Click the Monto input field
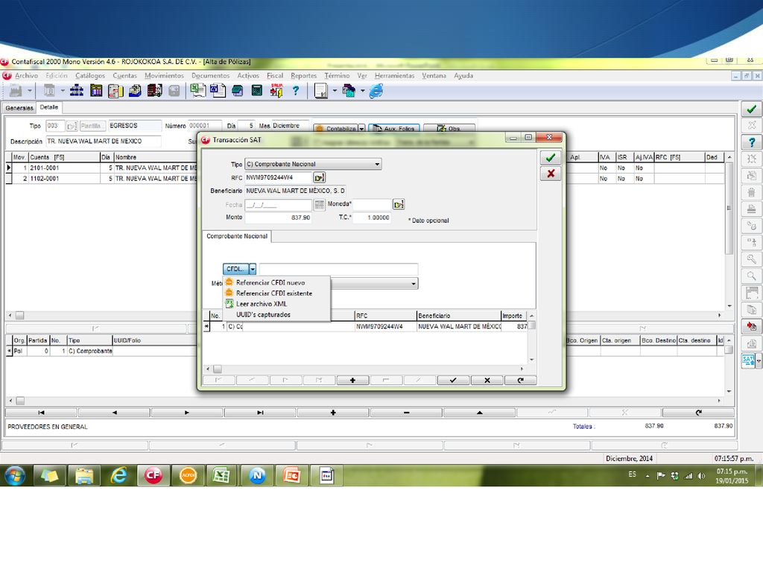The width and height of the screenshot is (763, 572). click(x=279, y=217)
